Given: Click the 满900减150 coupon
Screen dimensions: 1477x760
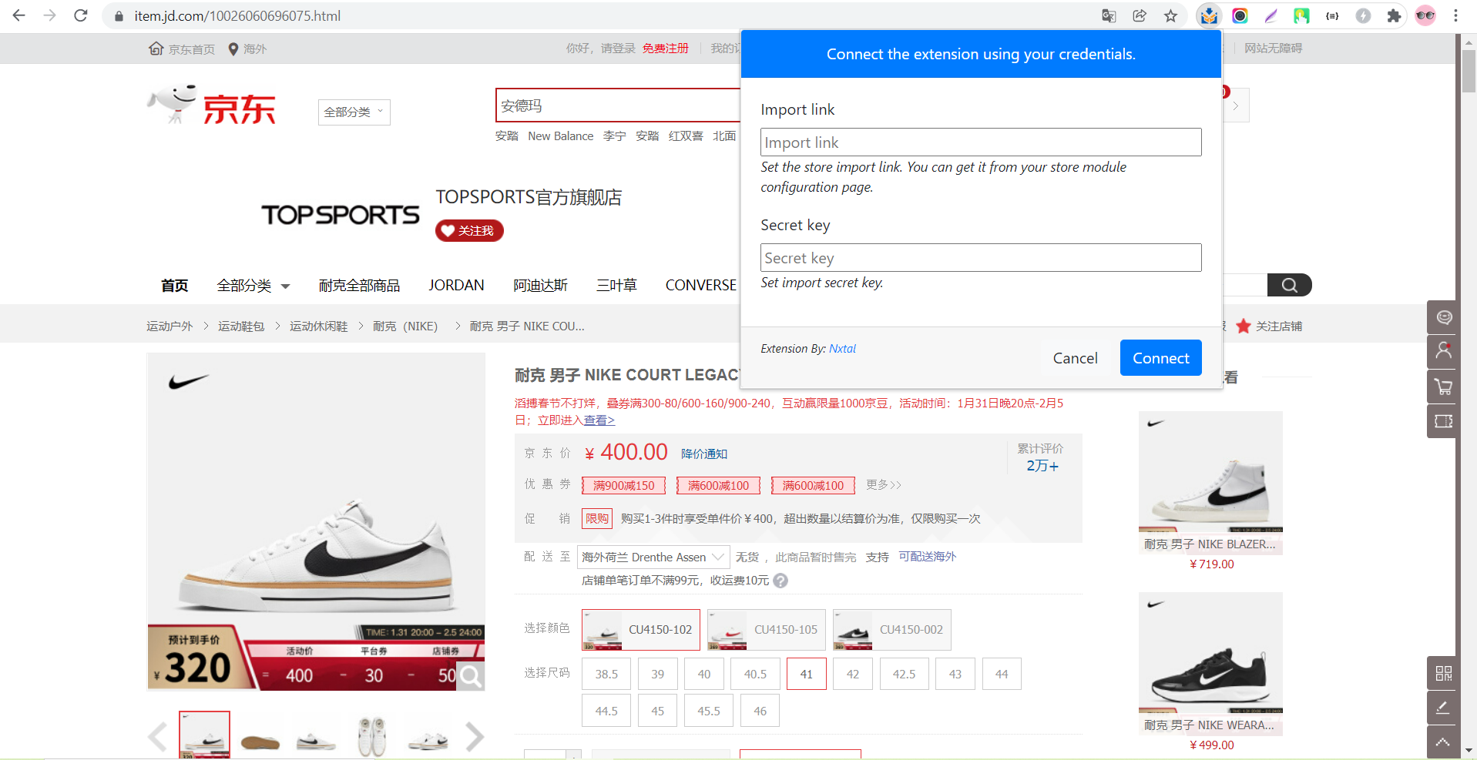Looking at the screenshot, I should [x=623, y=485].
